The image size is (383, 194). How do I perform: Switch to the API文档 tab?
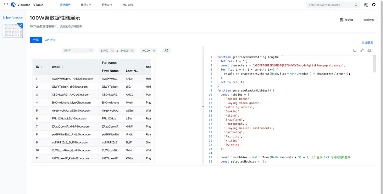[50, 40]
